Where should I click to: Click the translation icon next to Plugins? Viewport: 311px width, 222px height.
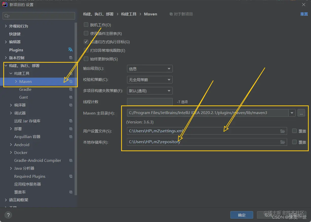tap(70, 50)
